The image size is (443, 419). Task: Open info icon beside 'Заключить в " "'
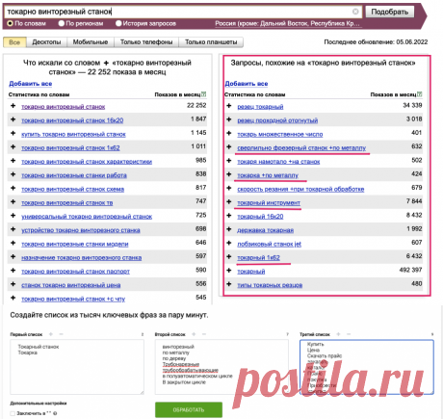55,413
